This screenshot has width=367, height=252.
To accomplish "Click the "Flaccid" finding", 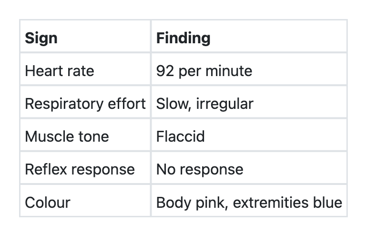I will coord(181,137).
